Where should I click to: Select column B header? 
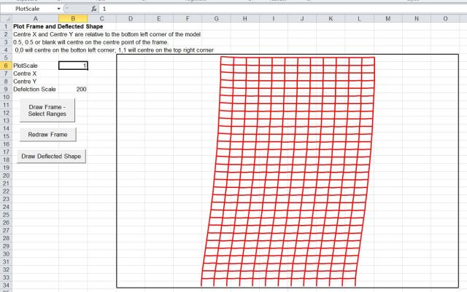tap(73, 18)
